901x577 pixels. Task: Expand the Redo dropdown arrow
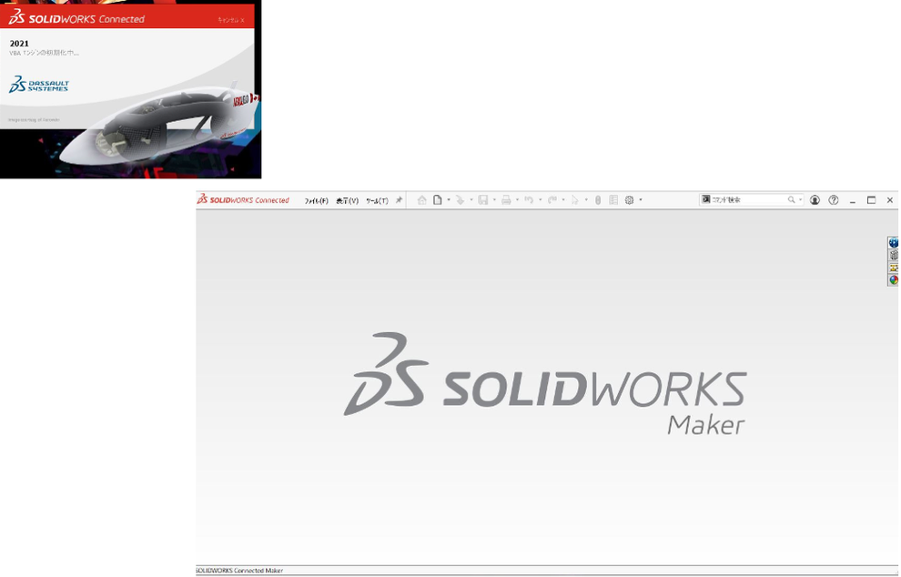coord(563,200)
